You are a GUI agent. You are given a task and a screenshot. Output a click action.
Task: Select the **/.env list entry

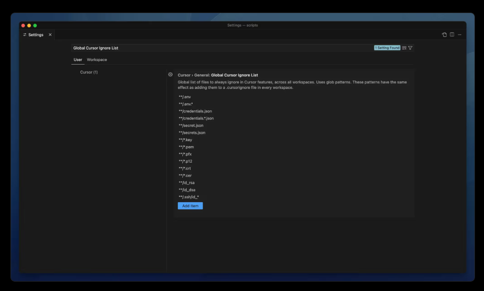(185, 97)
